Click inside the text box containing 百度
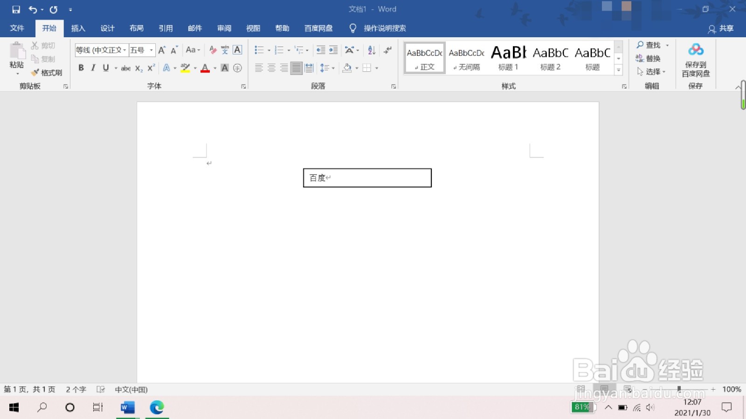746x419 pixels. pos(367,178)
